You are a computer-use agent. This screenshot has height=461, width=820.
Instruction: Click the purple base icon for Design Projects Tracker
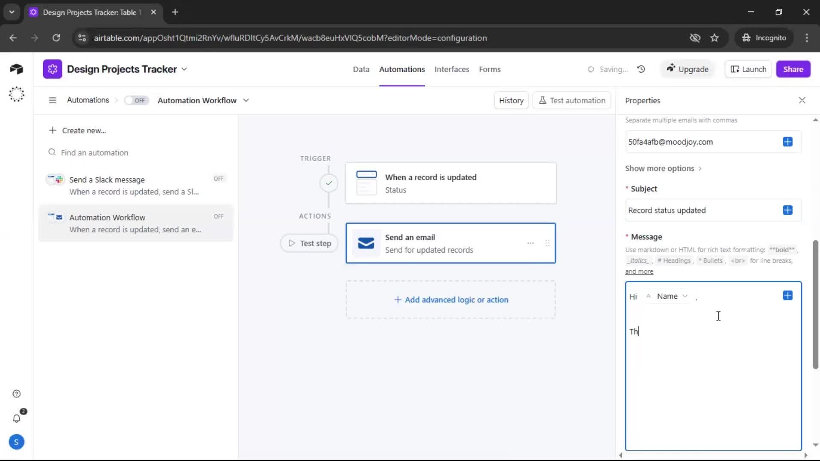point(53,69)
